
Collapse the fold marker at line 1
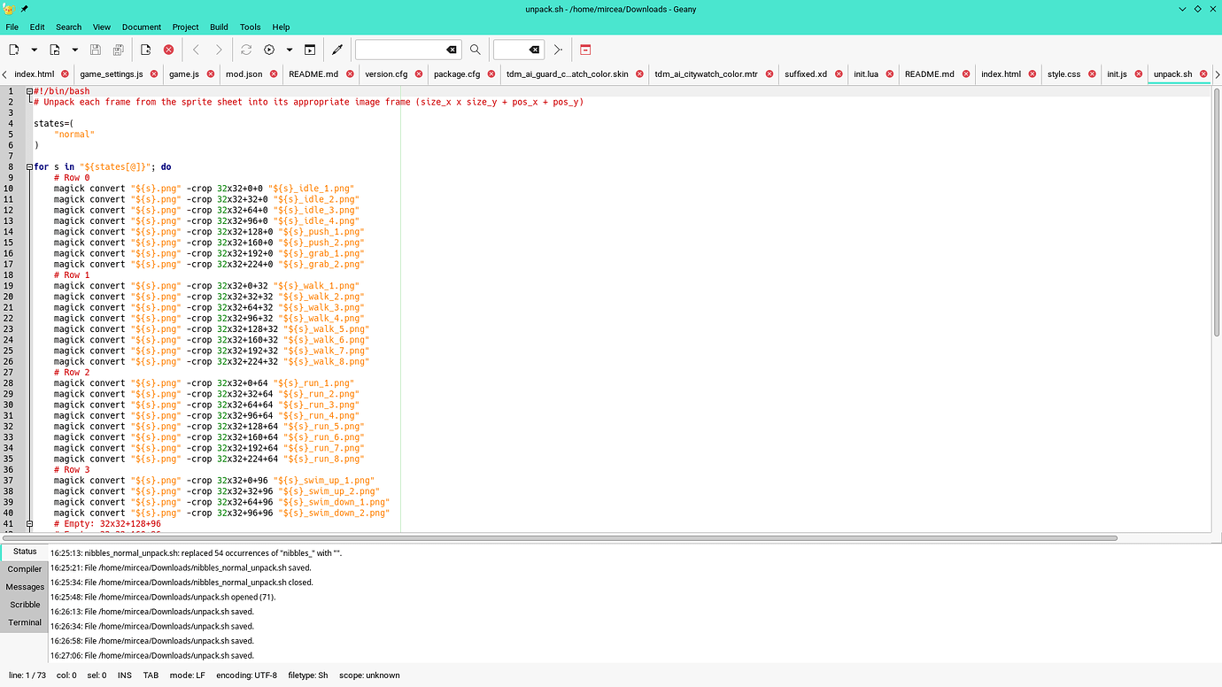tap(29, 91)
